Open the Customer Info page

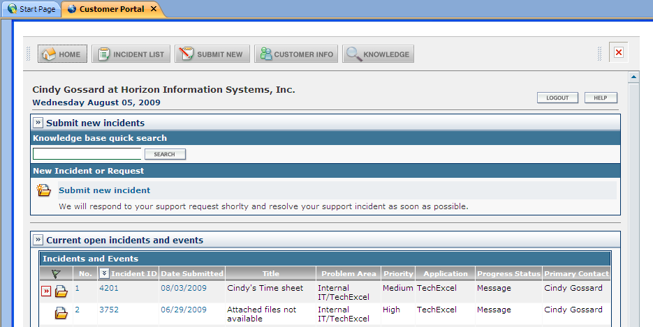point(296,54)
